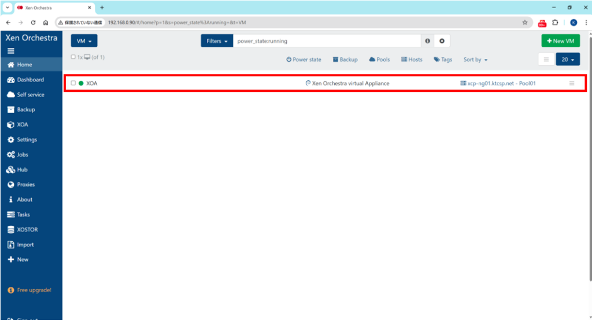
Task: Open the browser extensions puzzle icon
Action: (556, 23)
